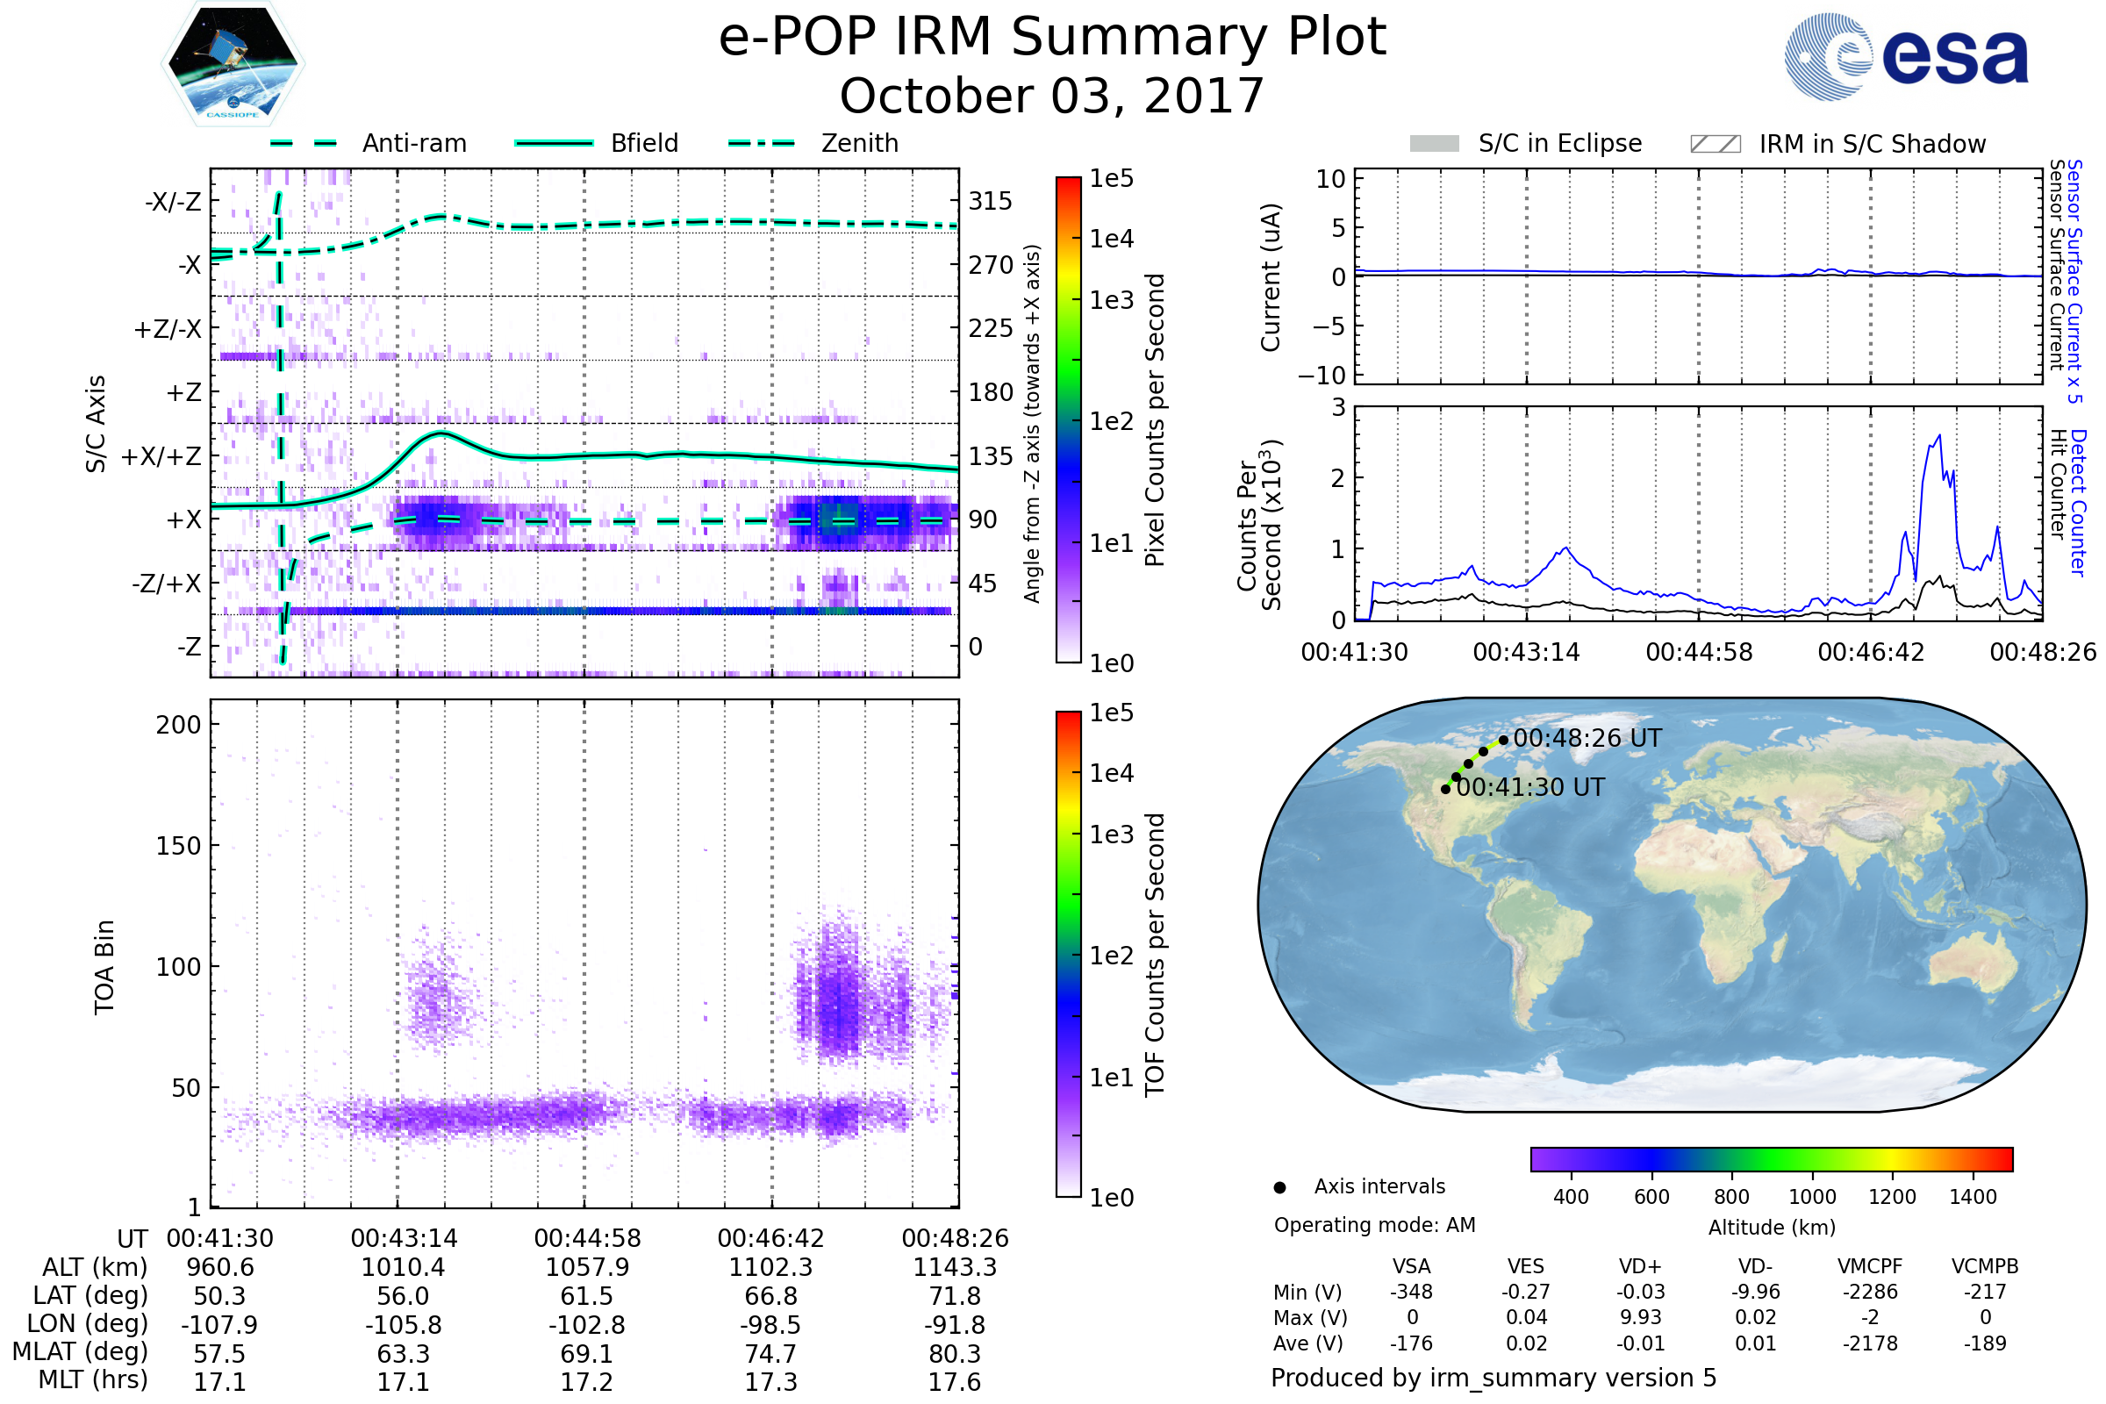Click the IRM in S/C Shadow hatched swatch

1715,144
